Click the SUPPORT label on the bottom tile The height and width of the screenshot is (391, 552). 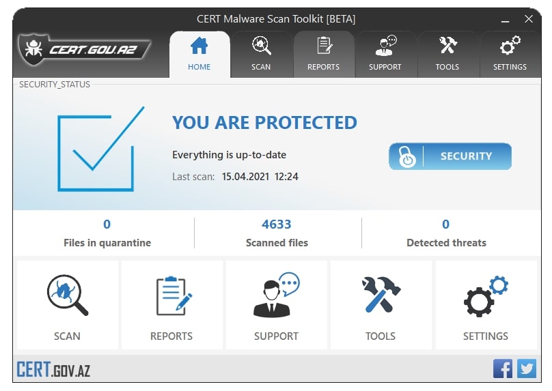pos(277,336)
